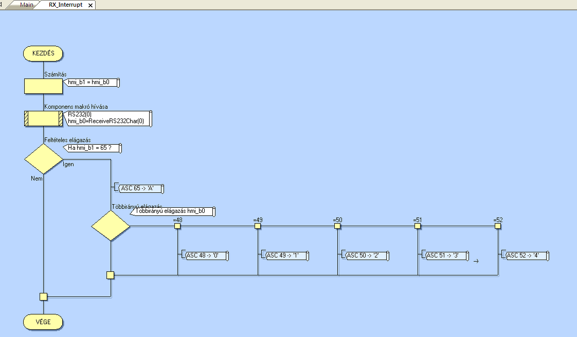Select the VÉGE end terminator
This screenshot has width=577, height=337.
43,322
